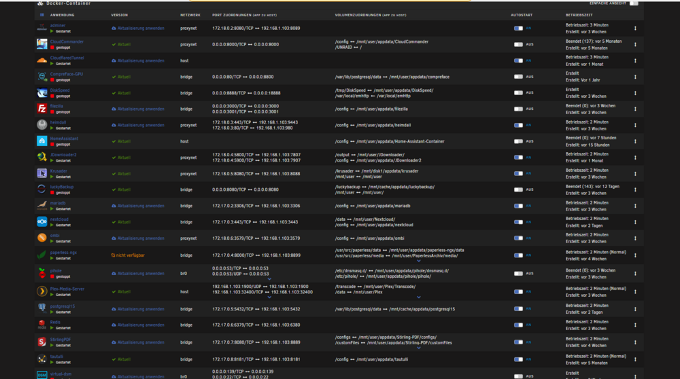Click the DiskSpeed container icon

(41, 92)
